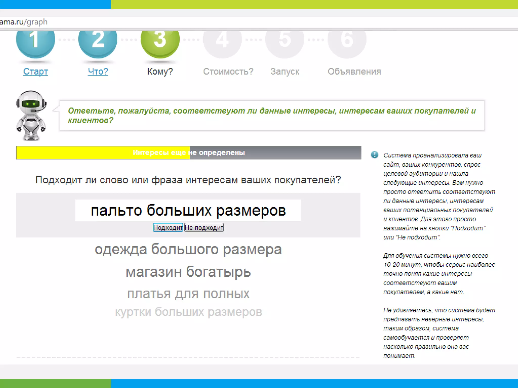Click the green step 3 circle
Image resolution: width=518 pixels, height=388 pixels.
coord(160,43)
